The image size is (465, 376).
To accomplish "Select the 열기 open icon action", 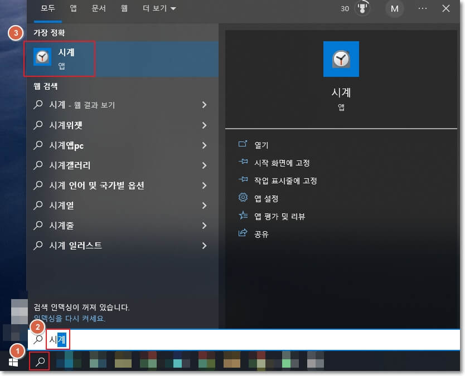I will 243,144.
